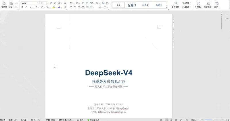Apply the character shading icon

click(65, 7)
